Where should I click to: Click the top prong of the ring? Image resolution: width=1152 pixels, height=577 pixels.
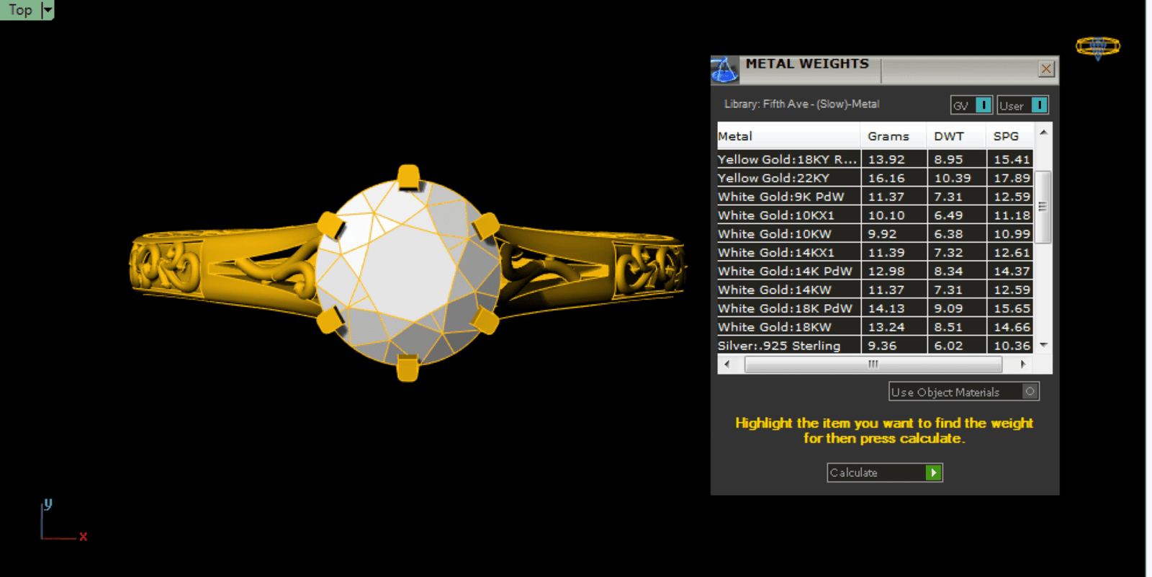(408, 177)
